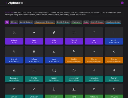Click the purple 'alphabets' word in description

coord(9,12)
